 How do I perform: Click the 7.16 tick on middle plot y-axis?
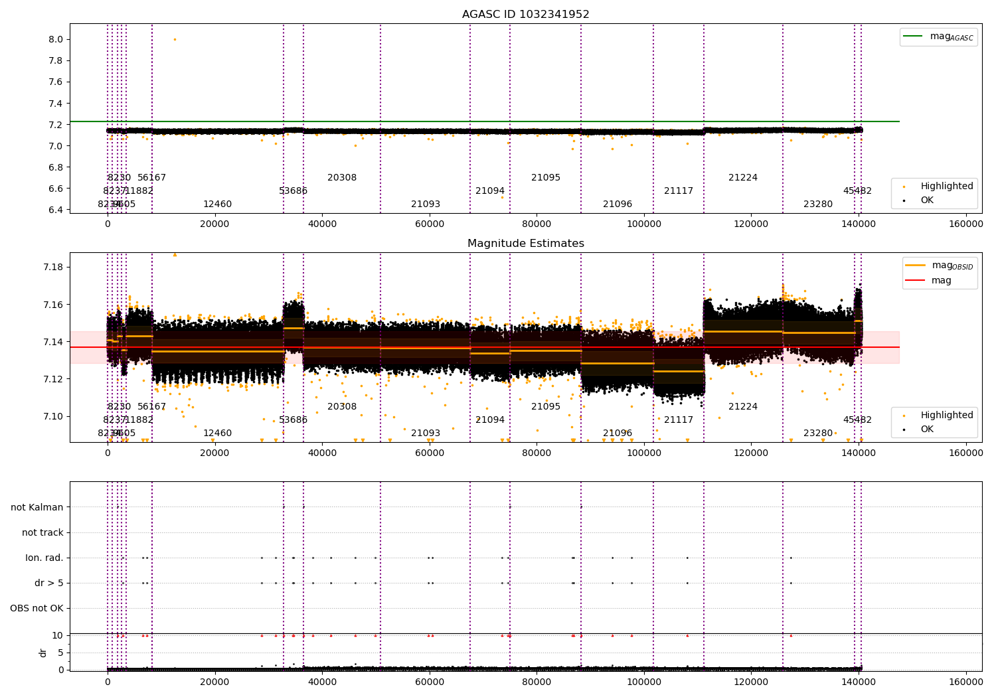53,305
